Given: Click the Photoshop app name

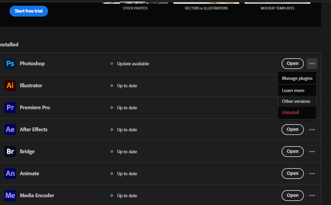Looking at the screenshot, I should (32, 64).
